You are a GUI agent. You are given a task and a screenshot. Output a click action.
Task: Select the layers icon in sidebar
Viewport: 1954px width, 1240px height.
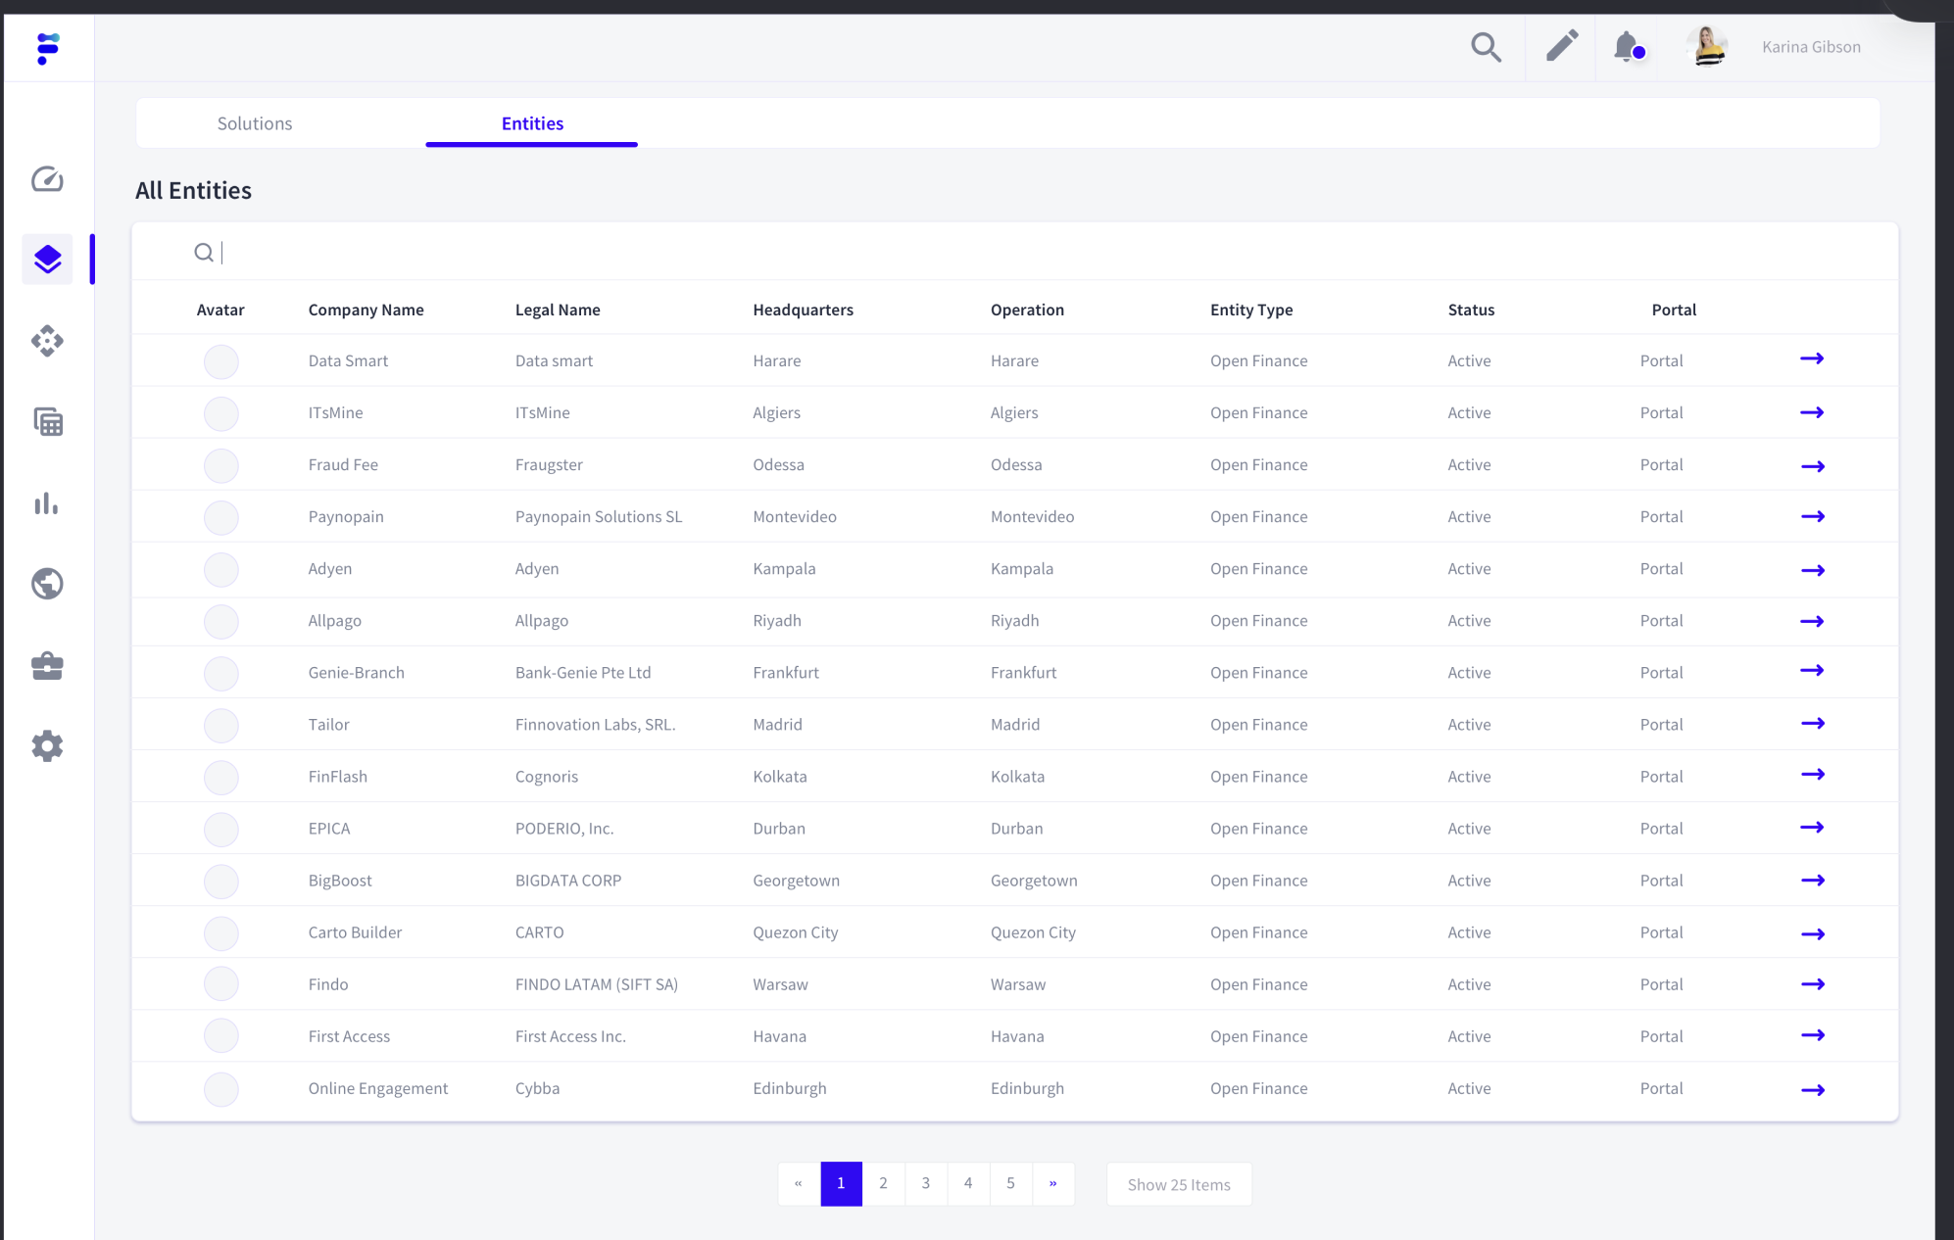pos(47,260)
